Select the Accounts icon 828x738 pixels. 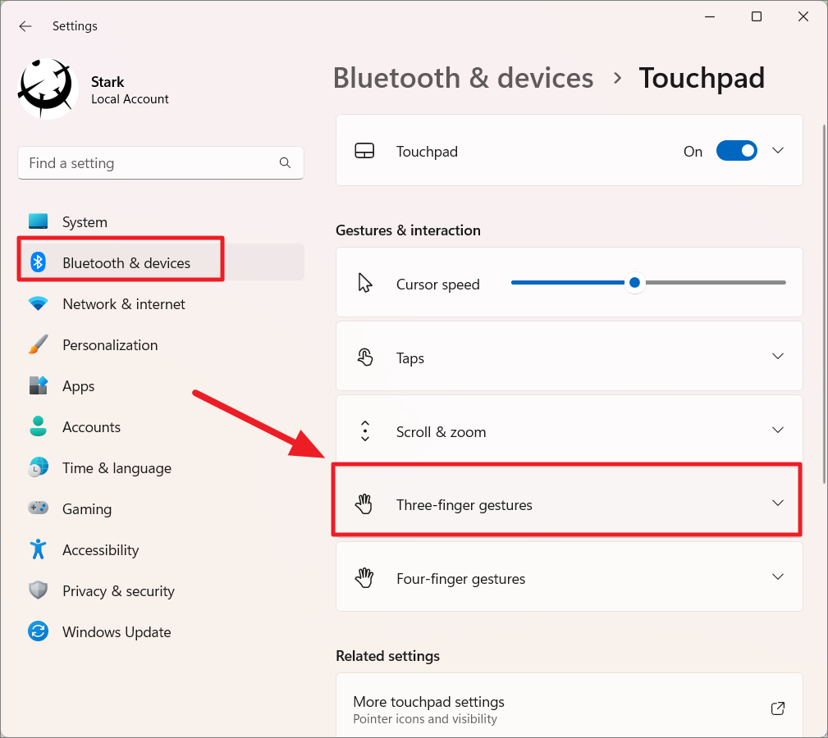39,426
